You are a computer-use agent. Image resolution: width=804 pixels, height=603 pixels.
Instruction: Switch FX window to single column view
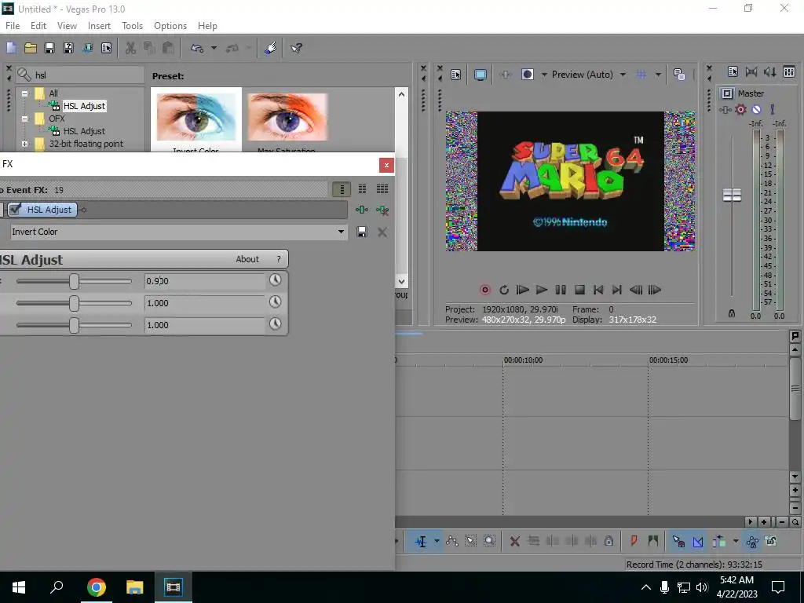(x=342, y=189)
